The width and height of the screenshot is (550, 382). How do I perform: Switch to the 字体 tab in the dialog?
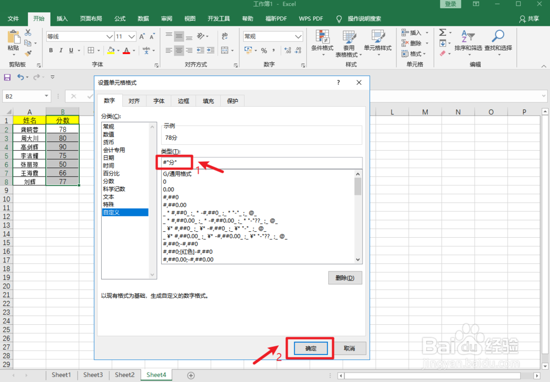[158, 101]
